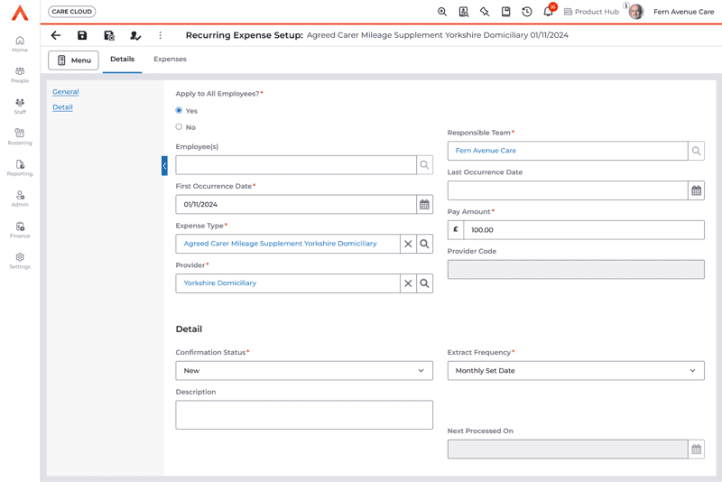The width and height of the screenshot is (722, 482).
Task: Click the Menu button
Action: pyautogui.click(x=73, y=60)
